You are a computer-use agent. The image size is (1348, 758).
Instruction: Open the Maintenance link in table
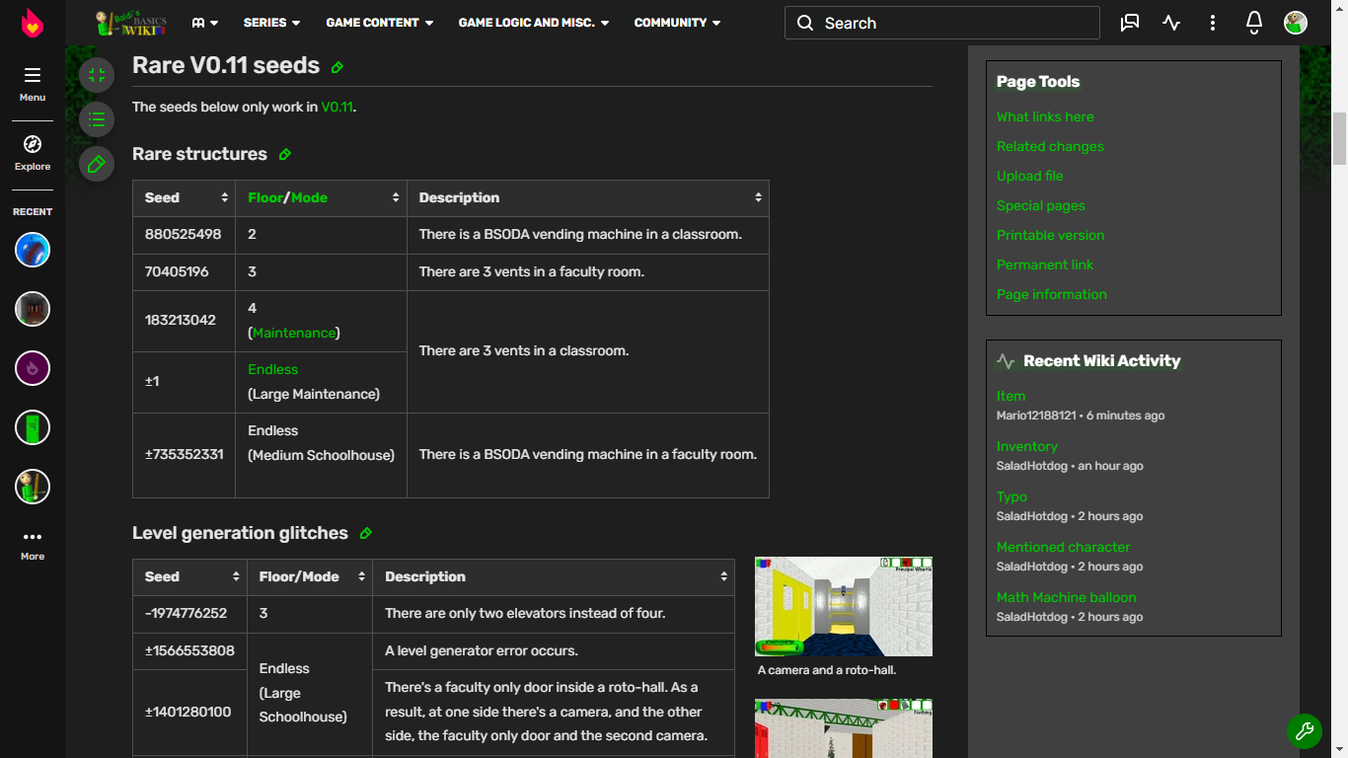point(294,334)
